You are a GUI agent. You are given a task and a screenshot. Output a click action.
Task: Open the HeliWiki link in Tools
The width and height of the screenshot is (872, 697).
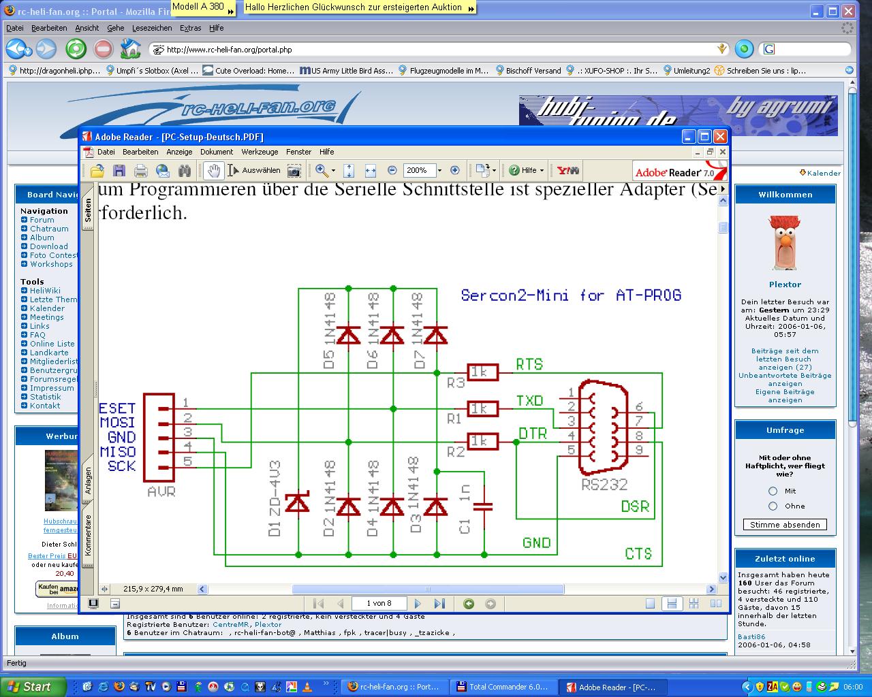point(45,291)
